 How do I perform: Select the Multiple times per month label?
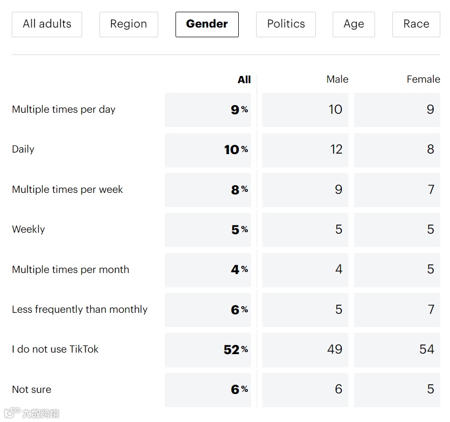coord(70,269)
